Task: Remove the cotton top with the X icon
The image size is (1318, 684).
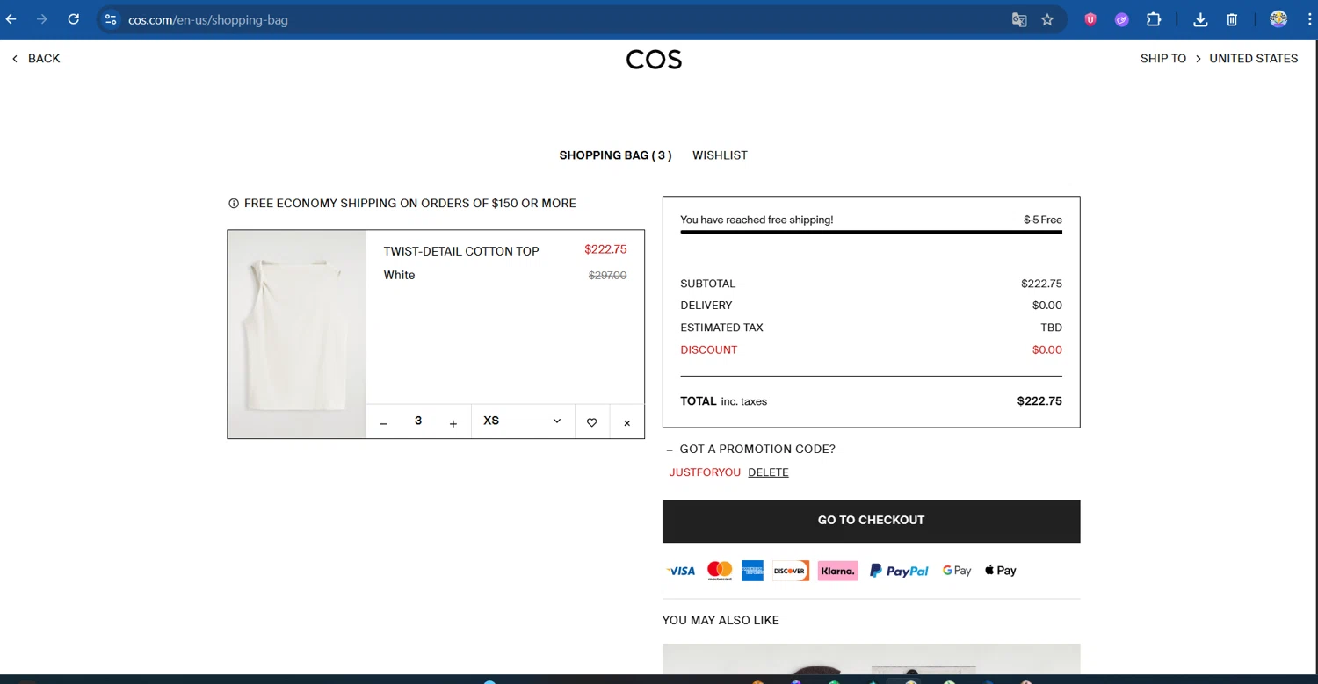Action: click(626, 422)
